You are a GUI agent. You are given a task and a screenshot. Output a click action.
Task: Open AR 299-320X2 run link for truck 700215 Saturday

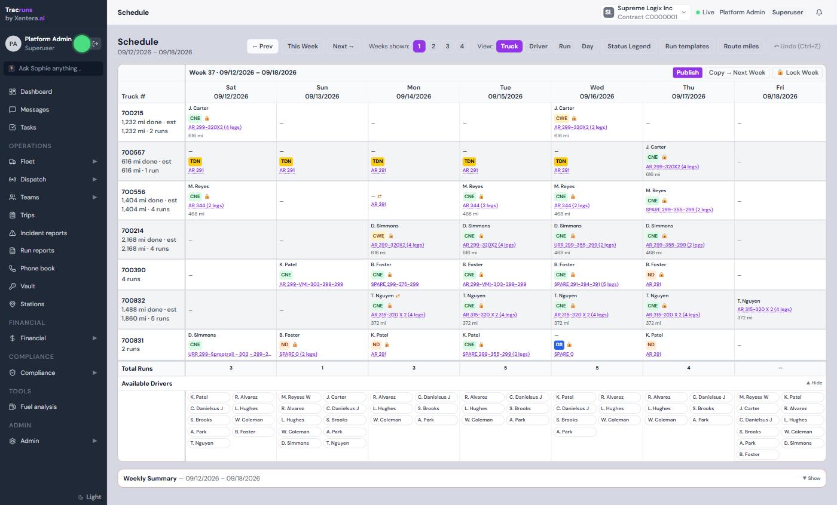(215, 127)
